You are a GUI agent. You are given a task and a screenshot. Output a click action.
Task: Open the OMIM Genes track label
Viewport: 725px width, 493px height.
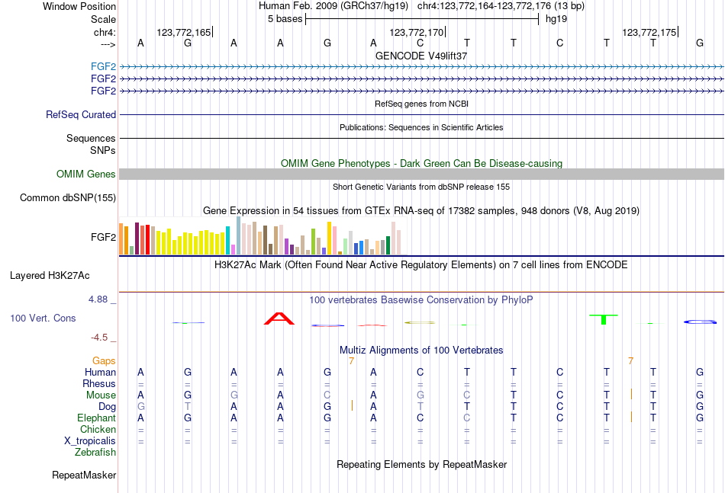pyautogui.click(x=86, y=174)
